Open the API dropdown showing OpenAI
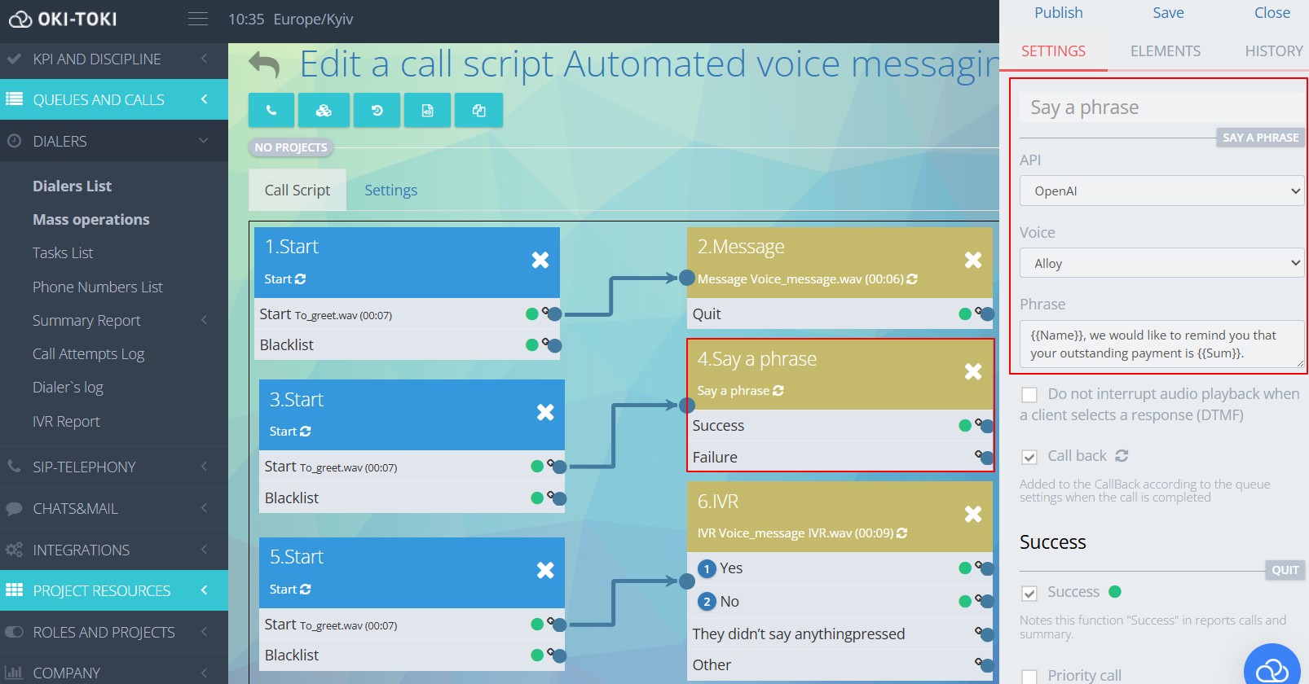Screen dimensions: 1309x684 click(x=1161, y=191)
